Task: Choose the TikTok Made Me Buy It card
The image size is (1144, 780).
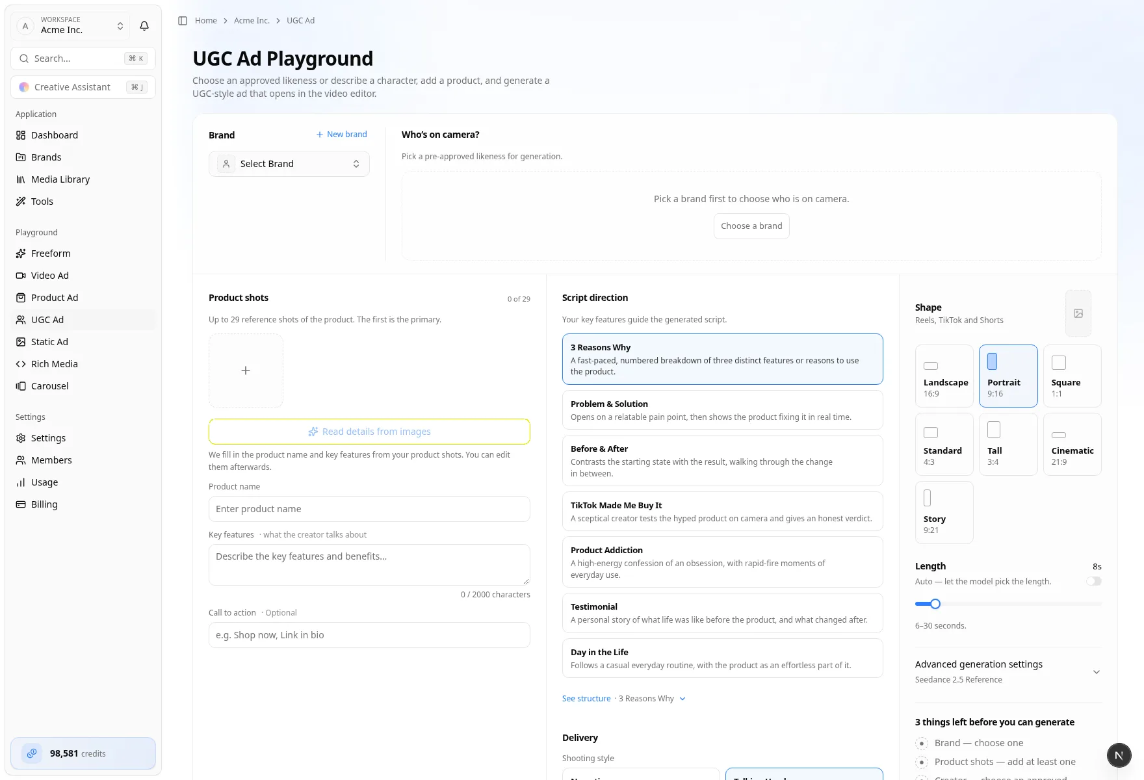Action: coord(722,512)
